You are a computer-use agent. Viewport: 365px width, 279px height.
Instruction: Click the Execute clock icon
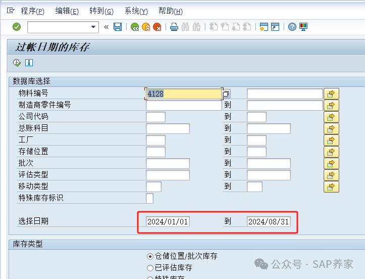[x=17, y=63]
